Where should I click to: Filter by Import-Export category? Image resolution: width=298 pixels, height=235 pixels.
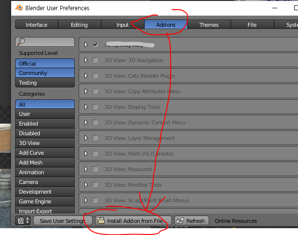point(45,210)
